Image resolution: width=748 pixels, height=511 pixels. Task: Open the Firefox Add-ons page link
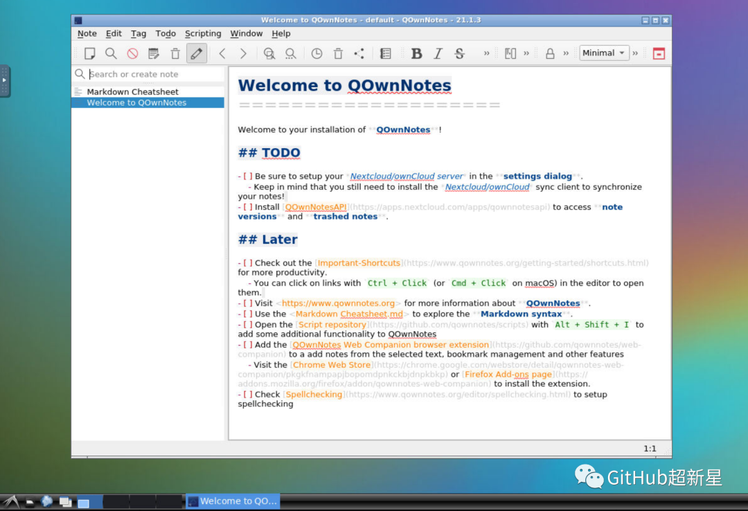pos(508,374)
